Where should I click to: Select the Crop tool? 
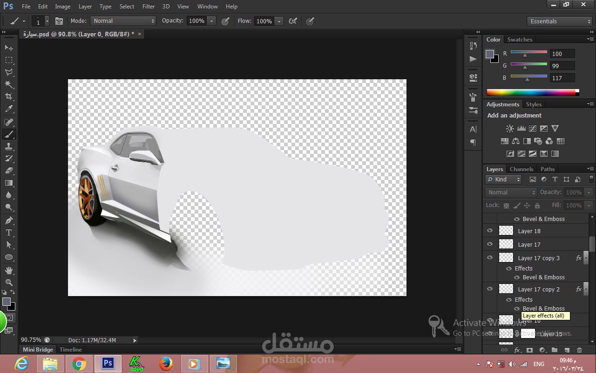click(9, 97)
